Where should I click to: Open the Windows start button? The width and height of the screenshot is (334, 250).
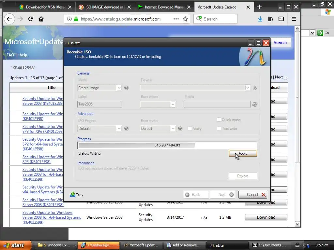15,245
